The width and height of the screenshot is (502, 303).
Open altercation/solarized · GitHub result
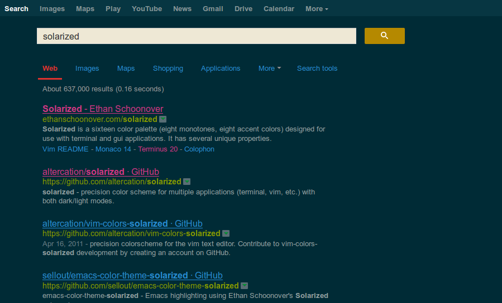(x=101, y=172)
